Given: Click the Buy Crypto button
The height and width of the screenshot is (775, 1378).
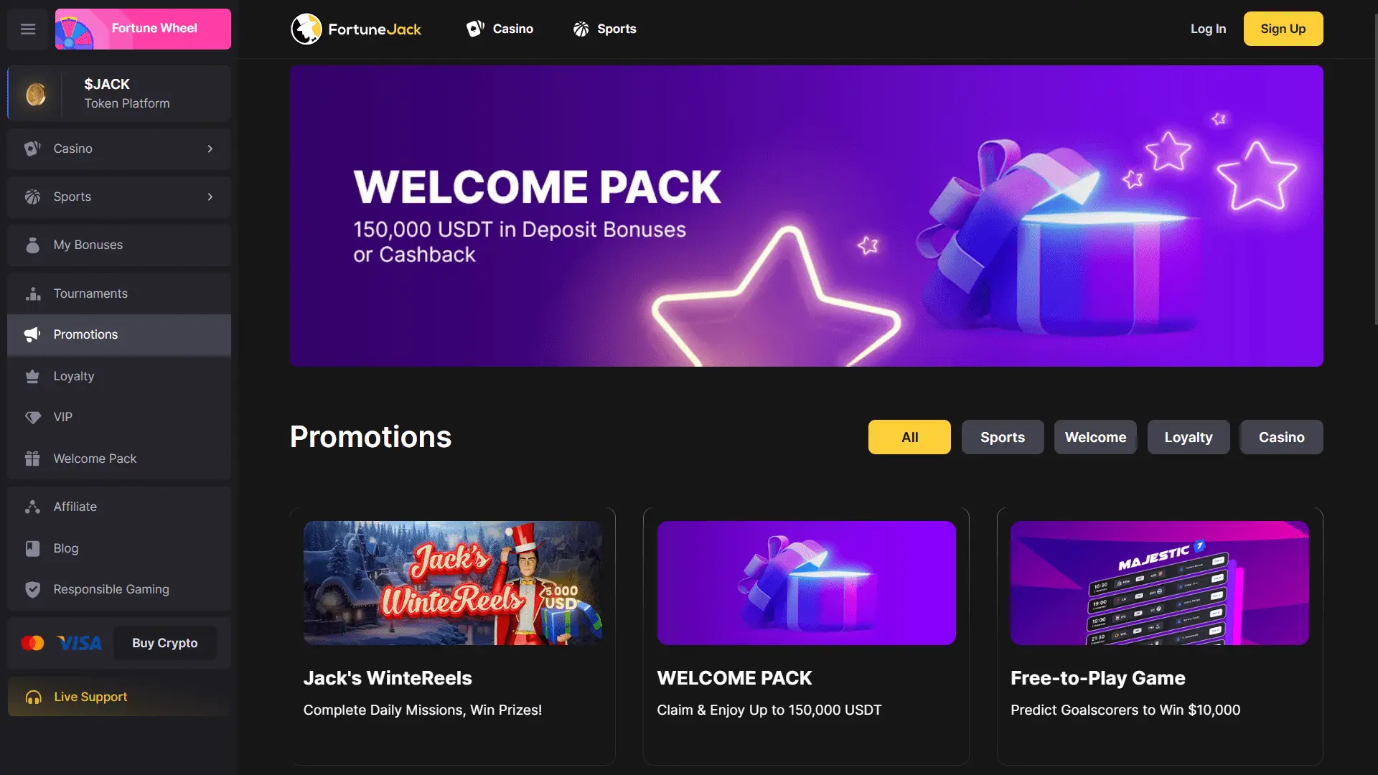Looking at the screenshot, I should point(165,643).
